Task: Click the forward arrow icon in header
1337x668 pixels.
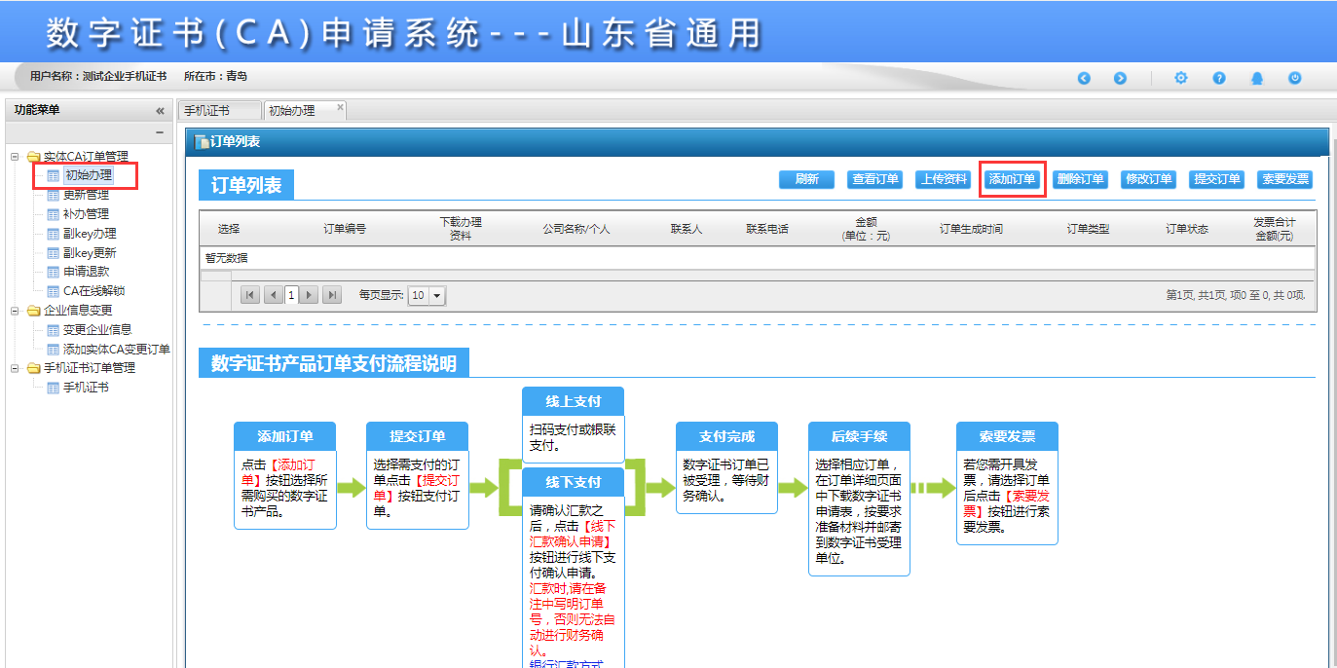Action: pyautogui.click(x=1120, y=78)
